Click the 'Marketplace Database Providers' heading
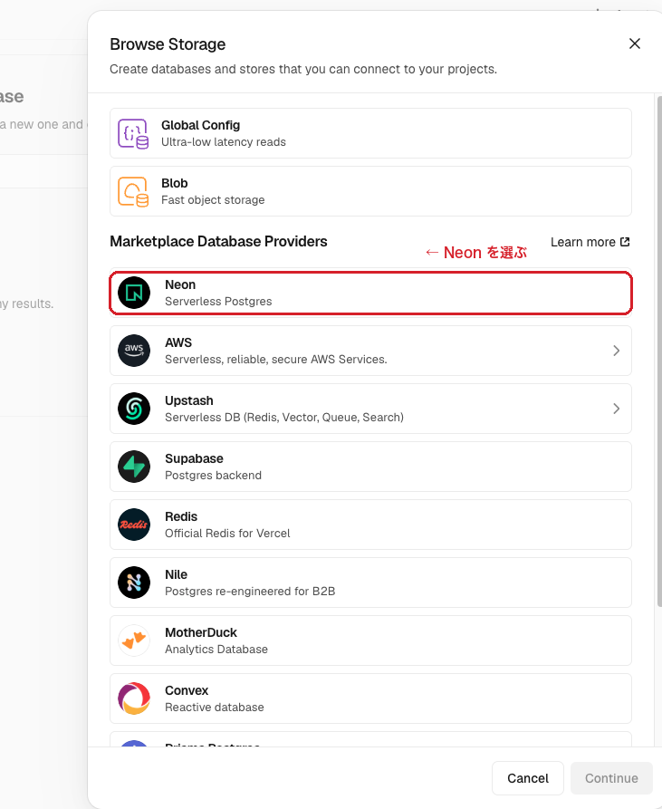 point(218,242)
